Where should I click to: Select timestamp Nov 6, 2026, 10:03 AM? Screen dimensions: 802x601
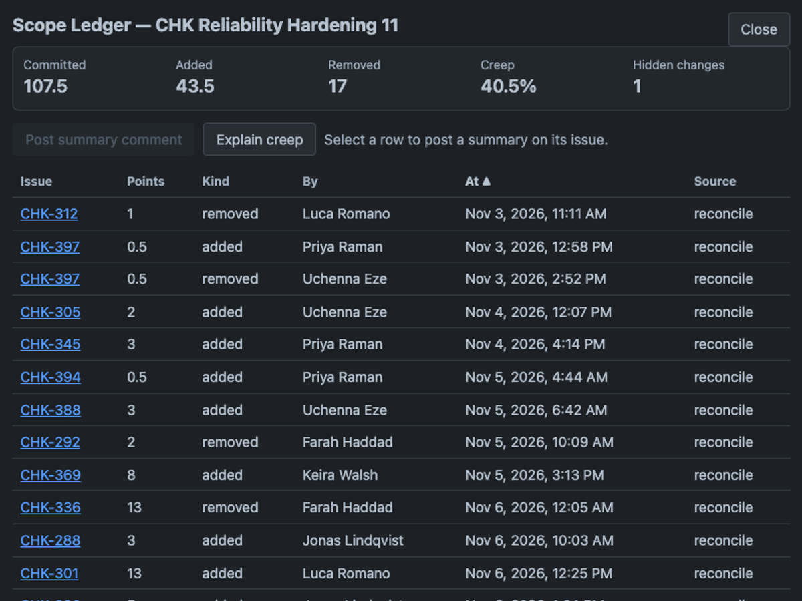(539, 540)
